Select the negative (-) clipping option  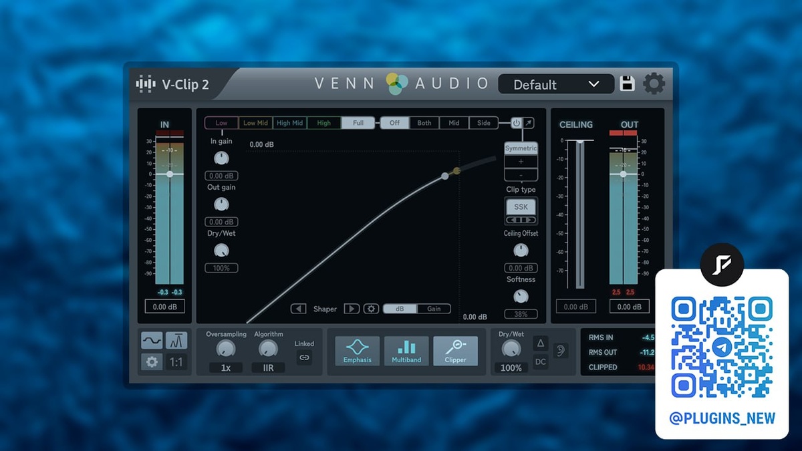(521, 175)
